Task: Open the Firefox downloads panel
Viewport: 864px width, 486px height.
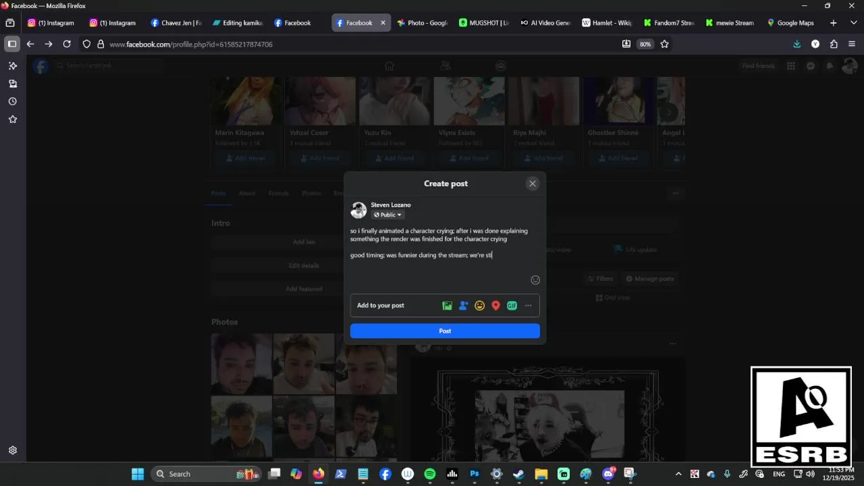Action: [x=797, y=44]
